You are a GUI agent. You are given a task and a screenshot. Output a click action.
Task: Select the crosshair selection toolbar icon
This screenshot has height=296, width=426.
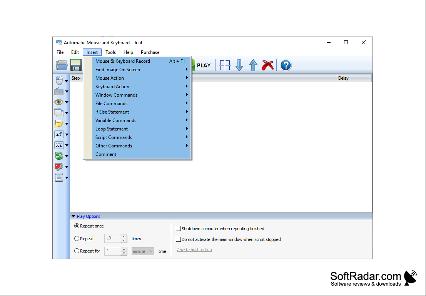coord(225,65)
